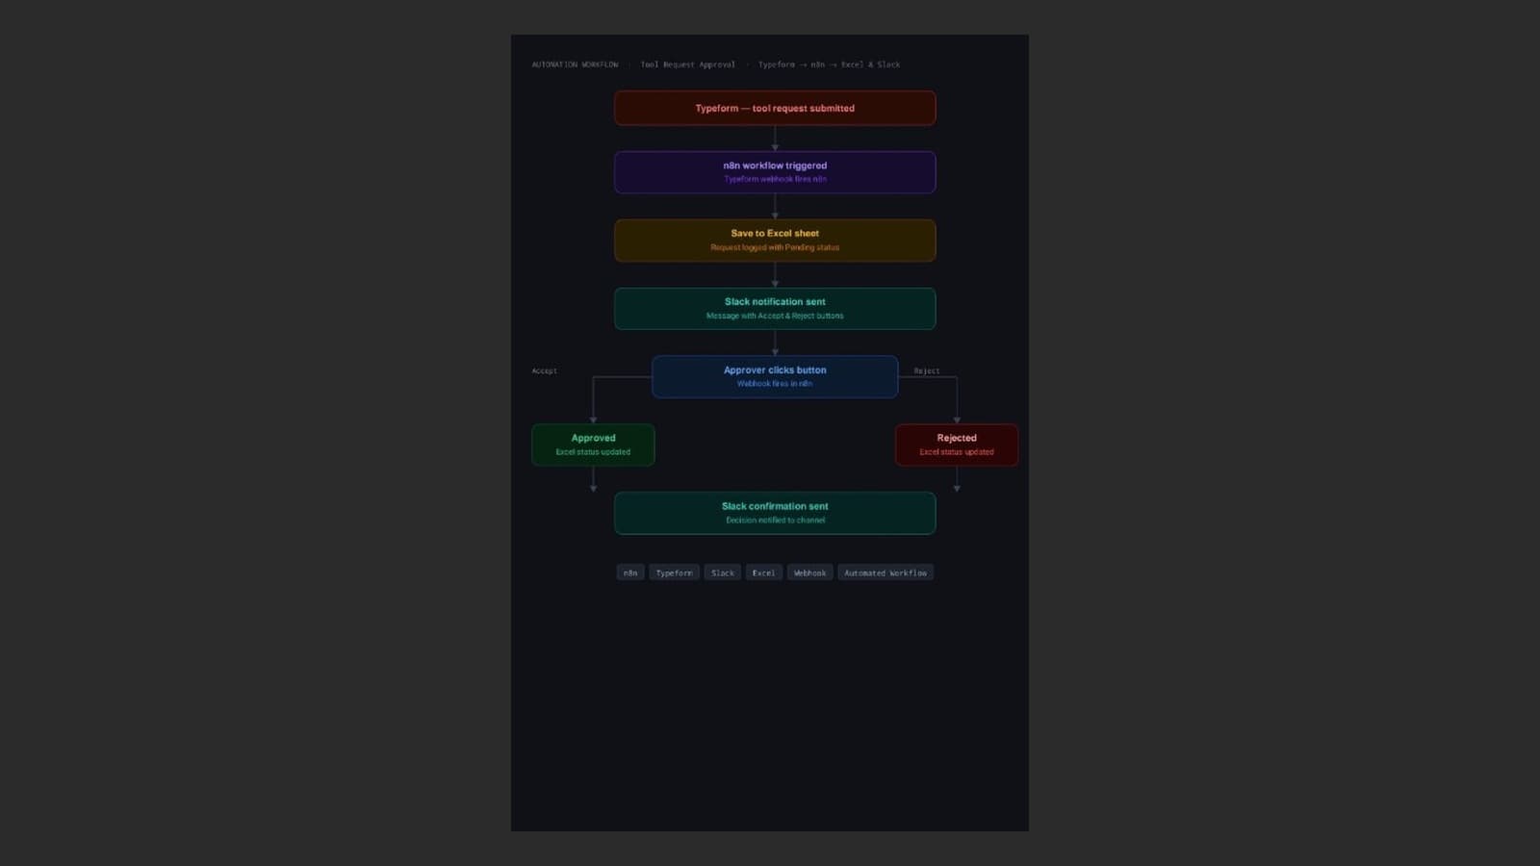Click the 'Request logged with Pending status' subtitle
The image size is (1540, 866).
coord(775,247)
